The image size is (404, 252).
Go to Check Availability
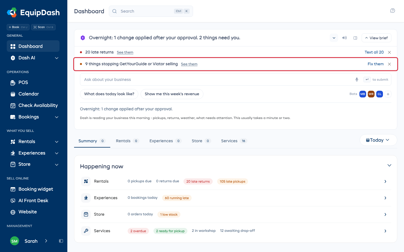[x=33, y=106]
